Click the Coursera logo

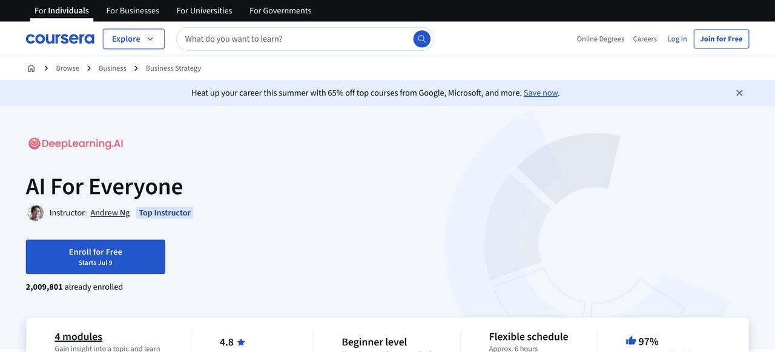tap(60, 39)
